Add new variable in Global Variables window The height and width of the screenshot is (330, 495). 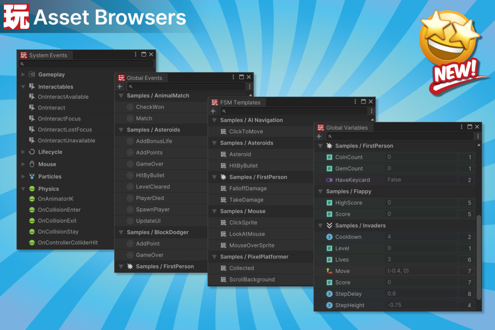319,136
